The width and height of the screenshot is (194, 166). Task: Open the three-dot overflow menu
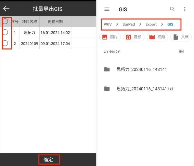(x=185, y=9)
